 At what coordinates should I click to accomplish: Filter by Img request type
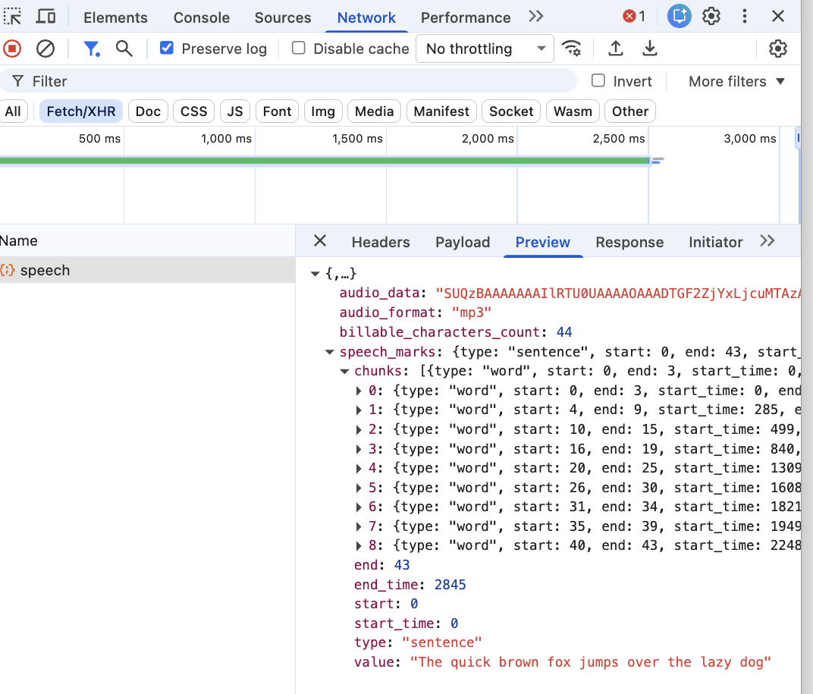coord(323,111)
